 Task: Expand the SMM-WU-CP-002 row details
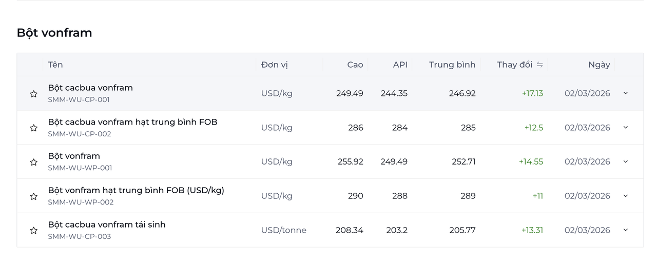(625, 128)
